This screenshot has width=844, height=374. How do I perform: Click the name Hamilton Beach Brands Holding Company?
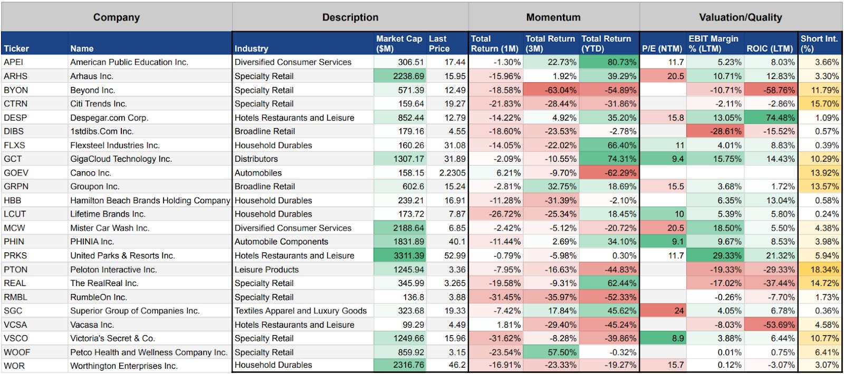tap(150, 201)
